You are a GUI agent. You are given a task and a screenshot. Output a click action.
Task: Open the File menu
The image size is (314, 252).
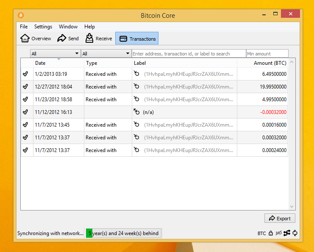[24, 27]
